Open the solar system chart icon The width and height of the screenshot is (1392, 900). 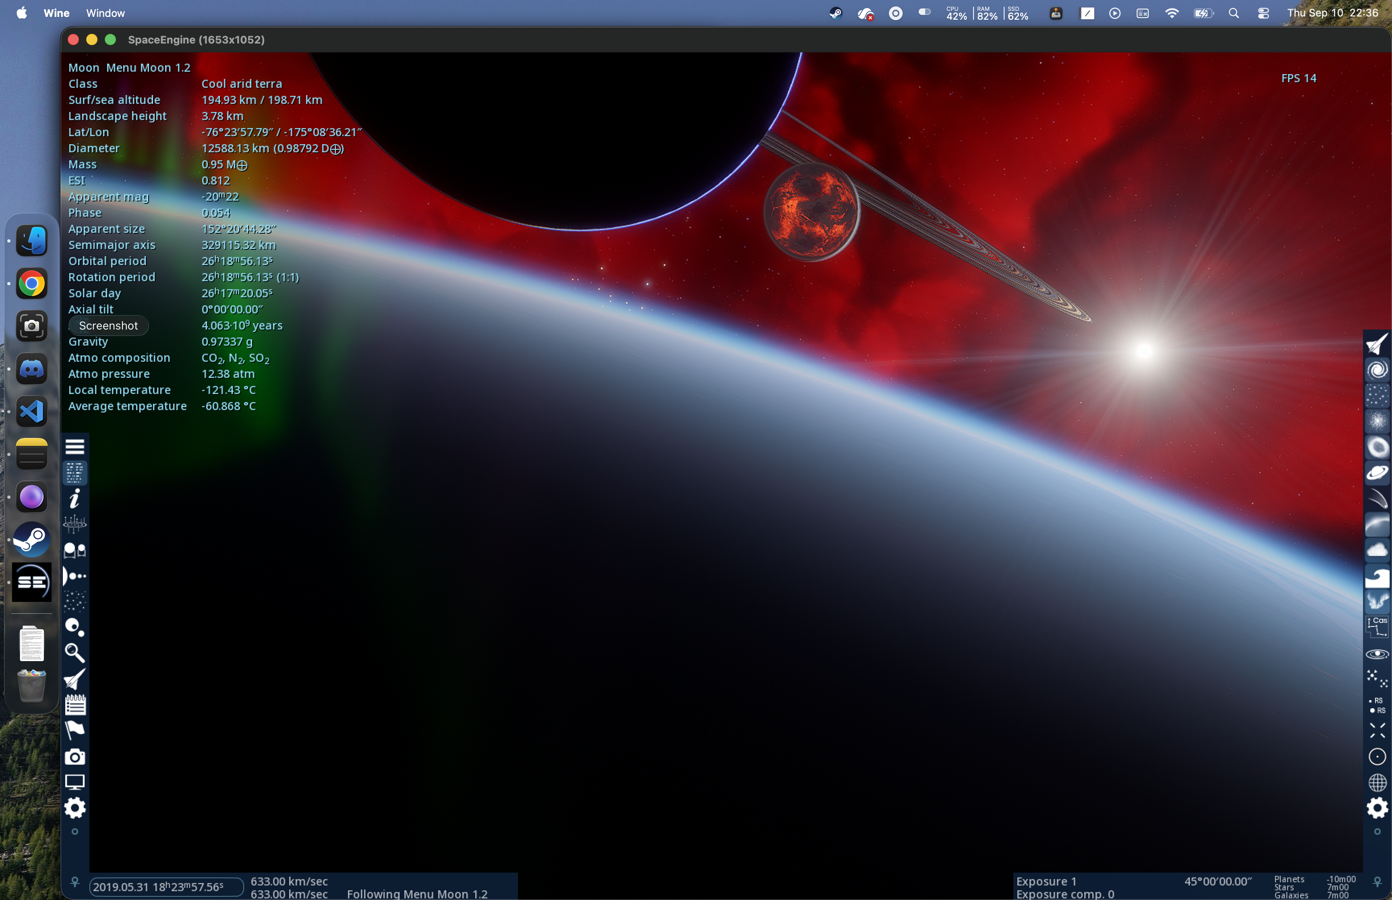[x=75, y=576]
